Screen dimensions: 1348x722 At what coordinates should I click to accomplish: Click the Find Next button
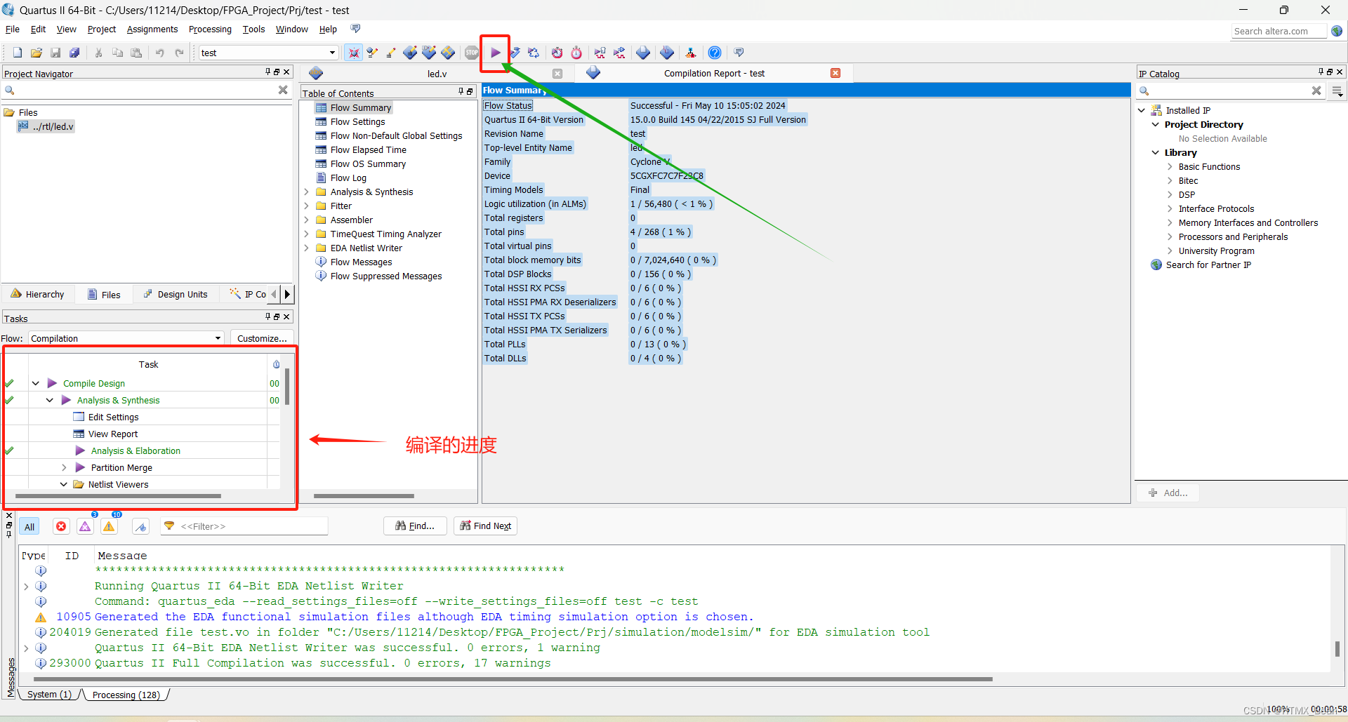click(x=485, y=526)
